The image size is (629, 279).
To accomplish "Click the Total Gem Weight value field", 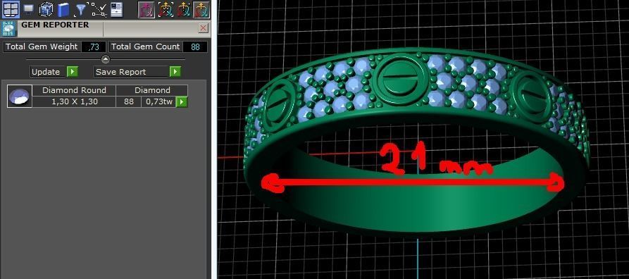I will (x=94, y=46).
